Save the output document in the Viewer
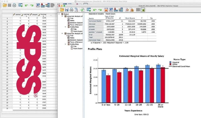The width and height of the screenshot is (201, 118). click(67, 10)
